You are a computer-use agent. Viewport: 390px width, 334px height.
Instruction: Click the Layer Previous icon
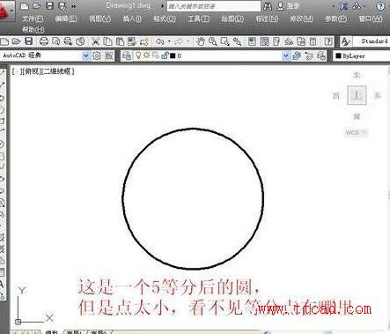(x=309, y=56)
